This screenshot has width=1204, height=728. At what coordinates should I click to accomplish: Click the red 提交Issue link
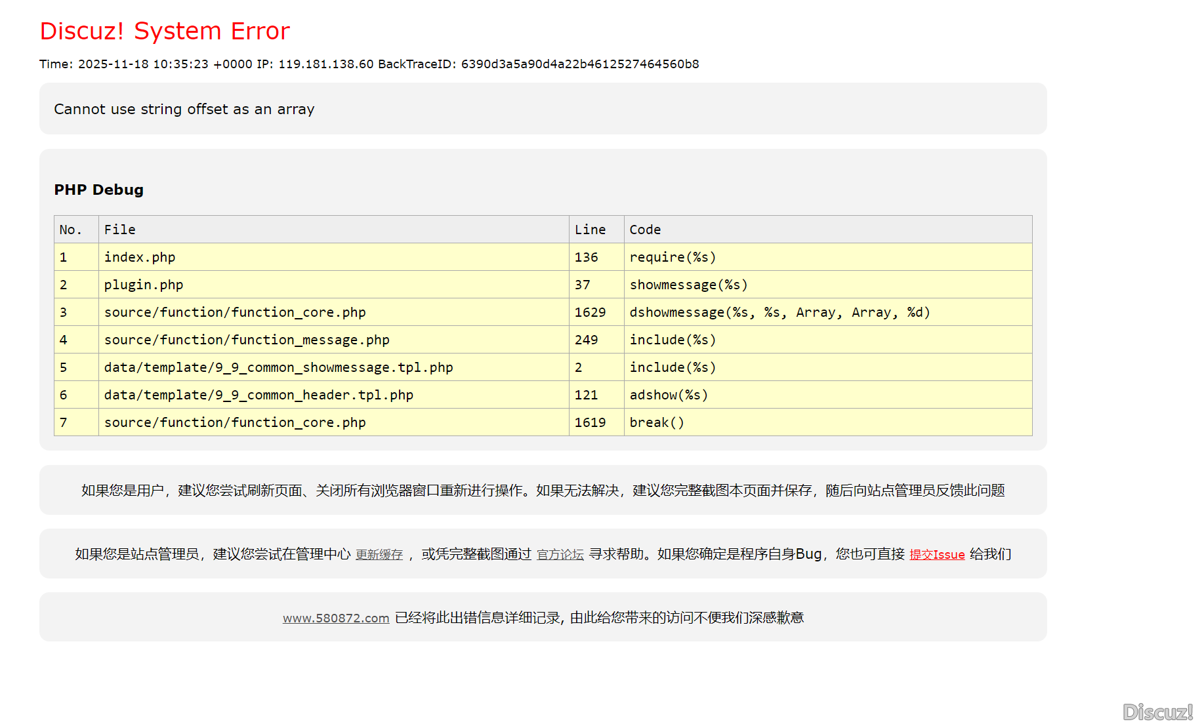pyautogui.click(x=936, y=555)
